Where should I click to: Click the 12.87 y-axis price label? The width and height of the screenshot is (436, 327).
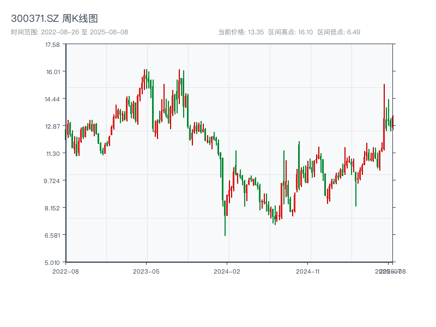coord(53,126)
